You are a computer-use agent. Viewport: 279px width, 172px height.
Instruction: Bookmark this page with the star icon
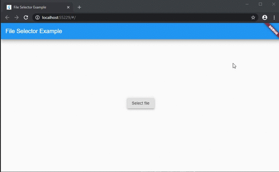click(253, 17)
